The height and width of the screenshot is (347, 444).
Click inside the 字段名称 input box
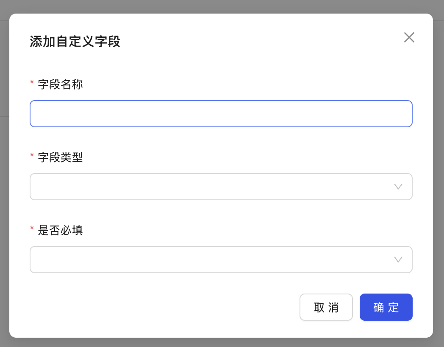click(221, 114)
